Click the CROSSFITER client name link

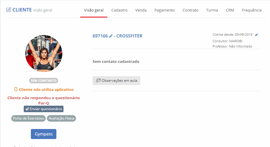point(129,36)
